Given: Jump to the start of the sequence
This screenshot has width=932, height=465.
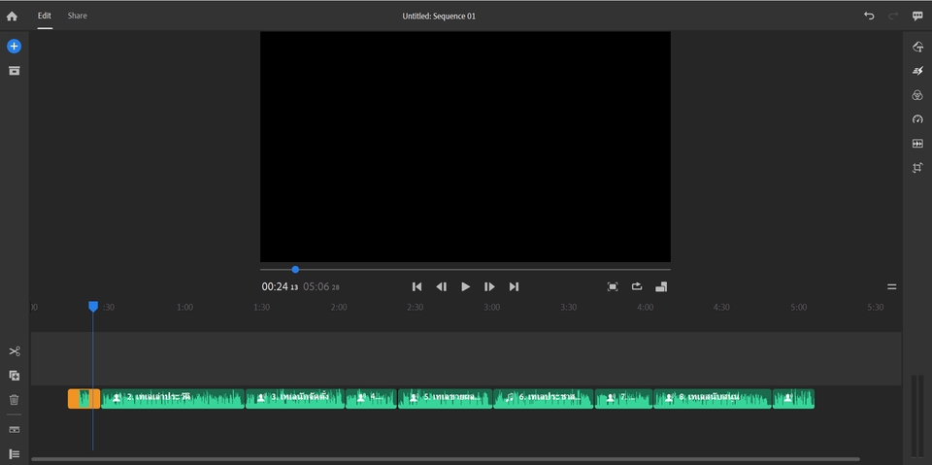Looking at the screenshot, I should click(416, 287).
